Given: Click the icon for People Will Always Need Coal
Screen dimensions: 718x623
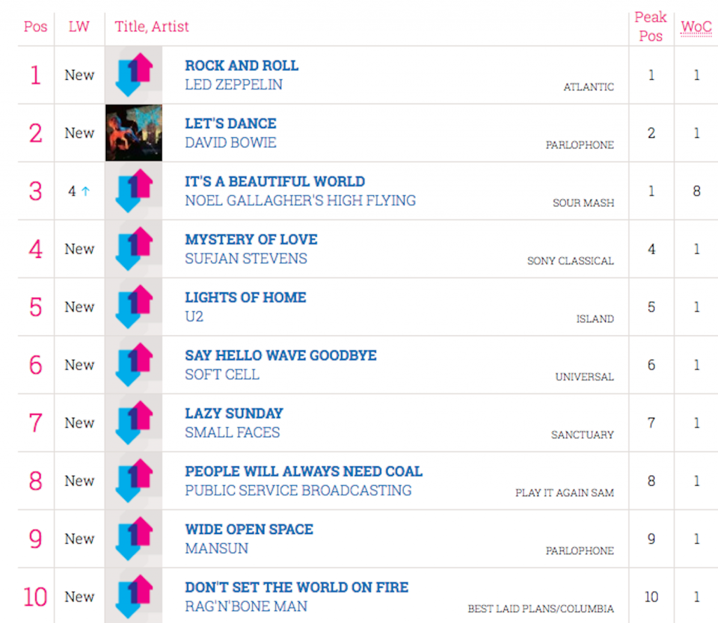Looking at the screenshot, I should 133,481.
